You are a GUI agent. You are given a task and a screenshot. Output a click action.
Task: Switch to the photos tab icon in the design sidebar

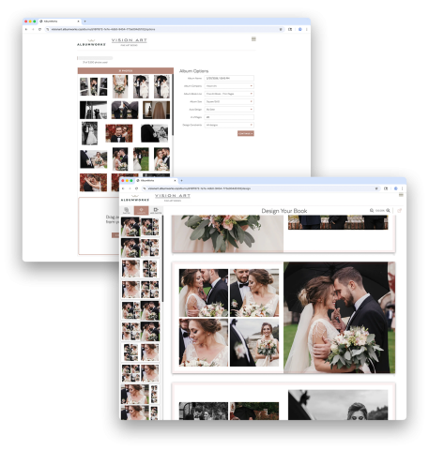click(127, 211)
